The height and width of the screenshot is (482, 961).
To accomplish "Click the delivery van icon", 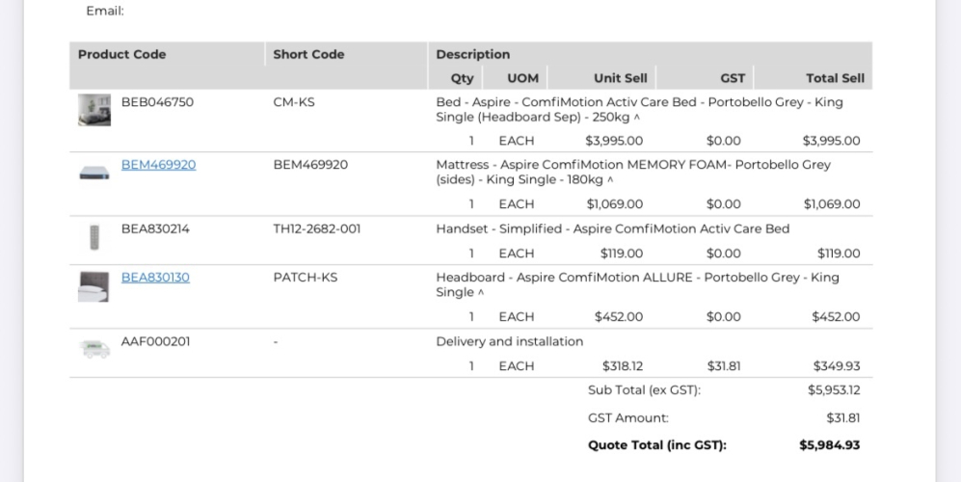I will point(95,349).
